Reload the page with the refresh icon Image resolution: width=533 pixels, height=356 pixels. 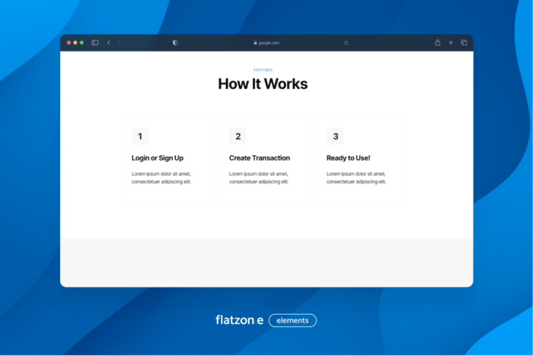pos(346,43)
